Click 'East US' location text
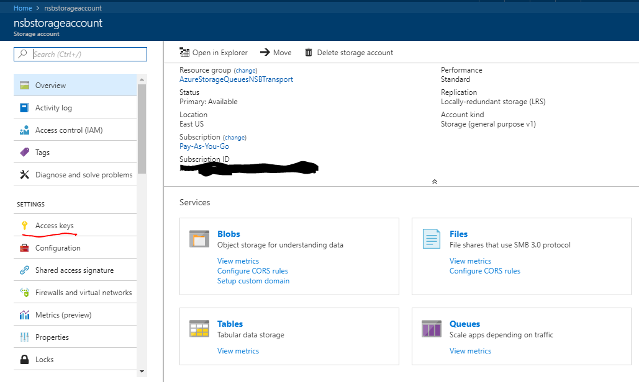The width and height of the screenshot is (639, 382). (191, 124)
